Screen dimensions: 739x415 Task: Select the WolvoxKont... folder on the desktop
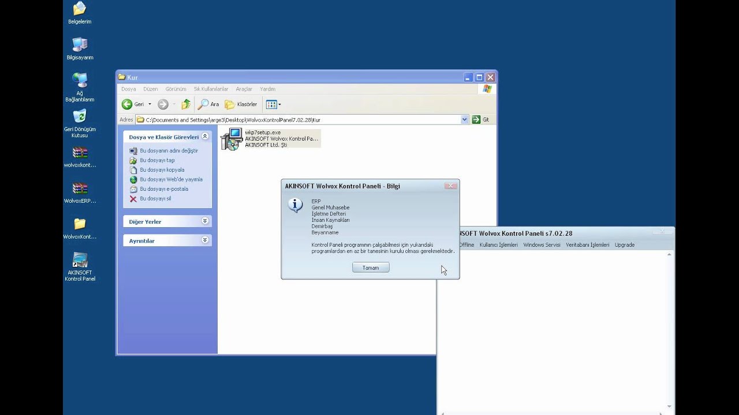(x=80, y=228)
